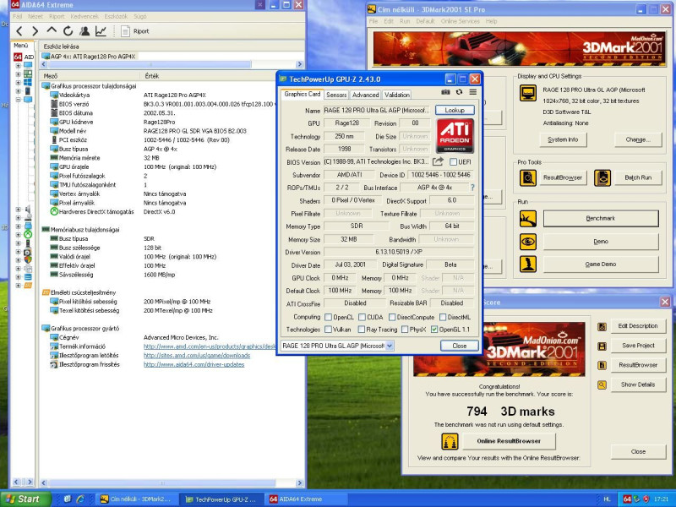Click the AIDA64 back navigation arrow
Viewport: 676px width, 507px height.
(18, 31)
